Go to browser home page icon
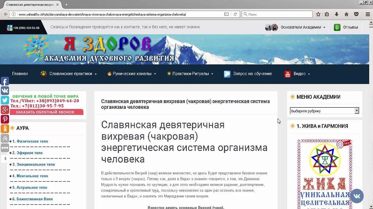 click(346, 14)
